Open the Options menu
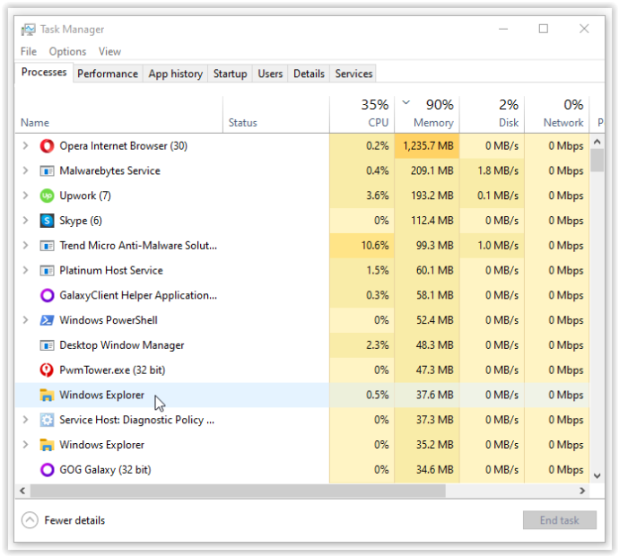Image resolution: width=619 pixels, height=557 pixels. (x=67, y=52)
